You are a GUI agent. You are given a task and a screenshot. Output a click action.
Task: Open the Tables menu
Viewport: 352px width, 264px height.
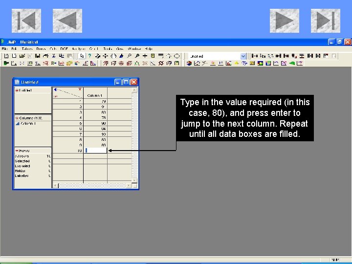27,49
